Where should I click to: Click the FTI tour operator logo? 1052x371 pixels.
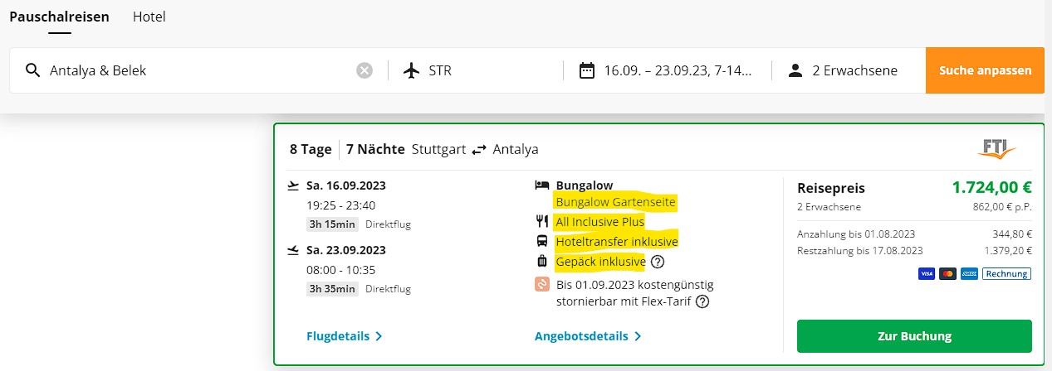click(996, 150)
